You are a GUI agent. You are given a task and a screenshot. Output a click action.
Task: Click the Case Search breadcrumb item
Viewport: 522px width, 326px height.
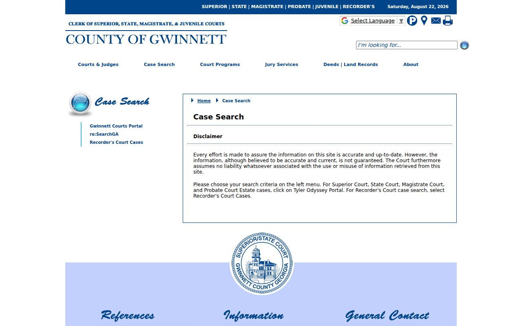tap(236, 101)
